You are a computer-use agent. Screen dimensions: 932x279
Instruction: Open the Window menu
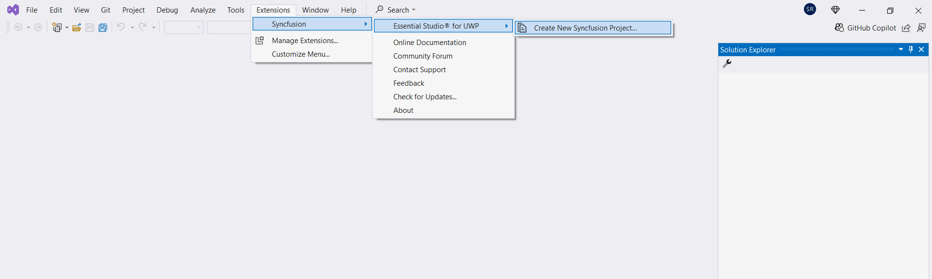click(x=315, y=10)
